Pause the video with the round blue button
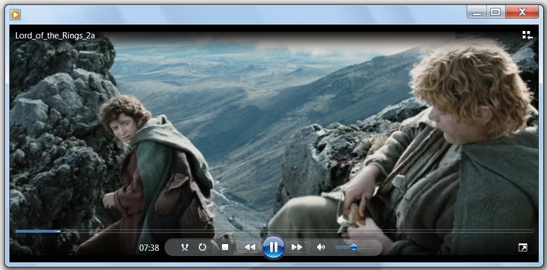547x270 pixels. 273,247
